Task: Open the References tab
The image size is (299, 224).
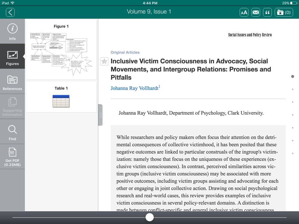Action: click(x=12, y=82)
